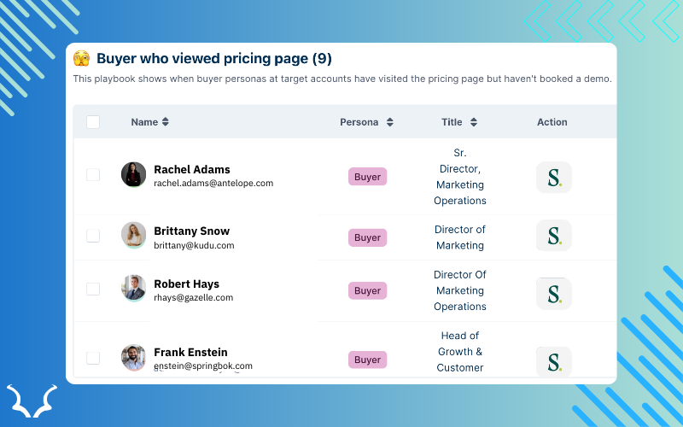Check the box for Robert Hays row
683x427 pixels.
(93, 290)
